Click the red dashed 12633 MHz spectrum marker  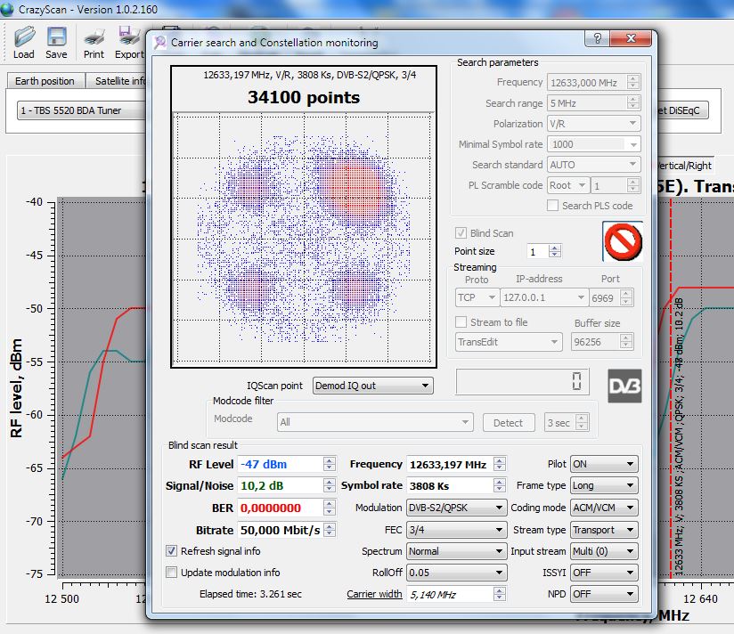671,387
